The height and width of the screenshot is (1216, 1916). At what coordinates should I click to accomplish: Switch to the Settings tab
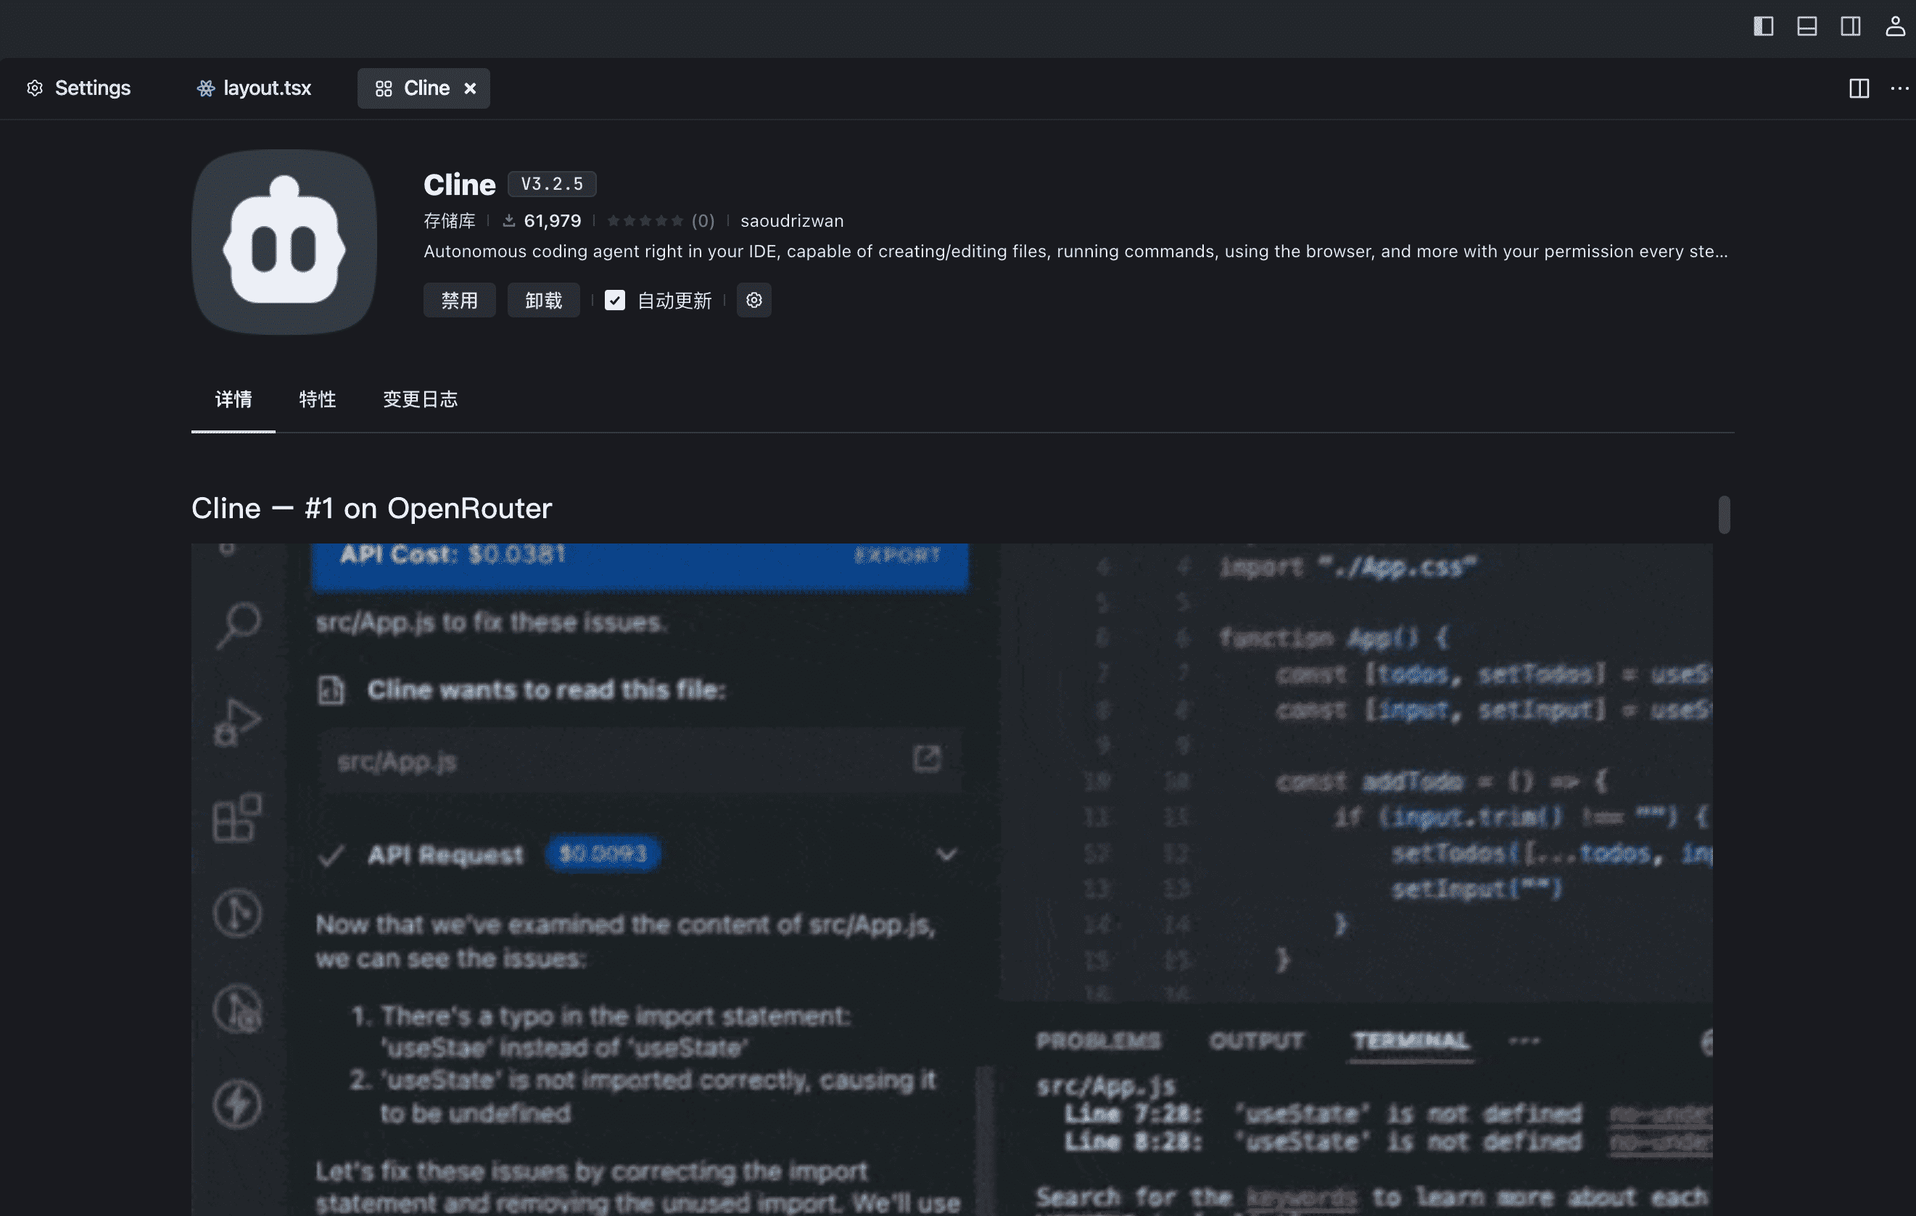[x=79, y=88]
